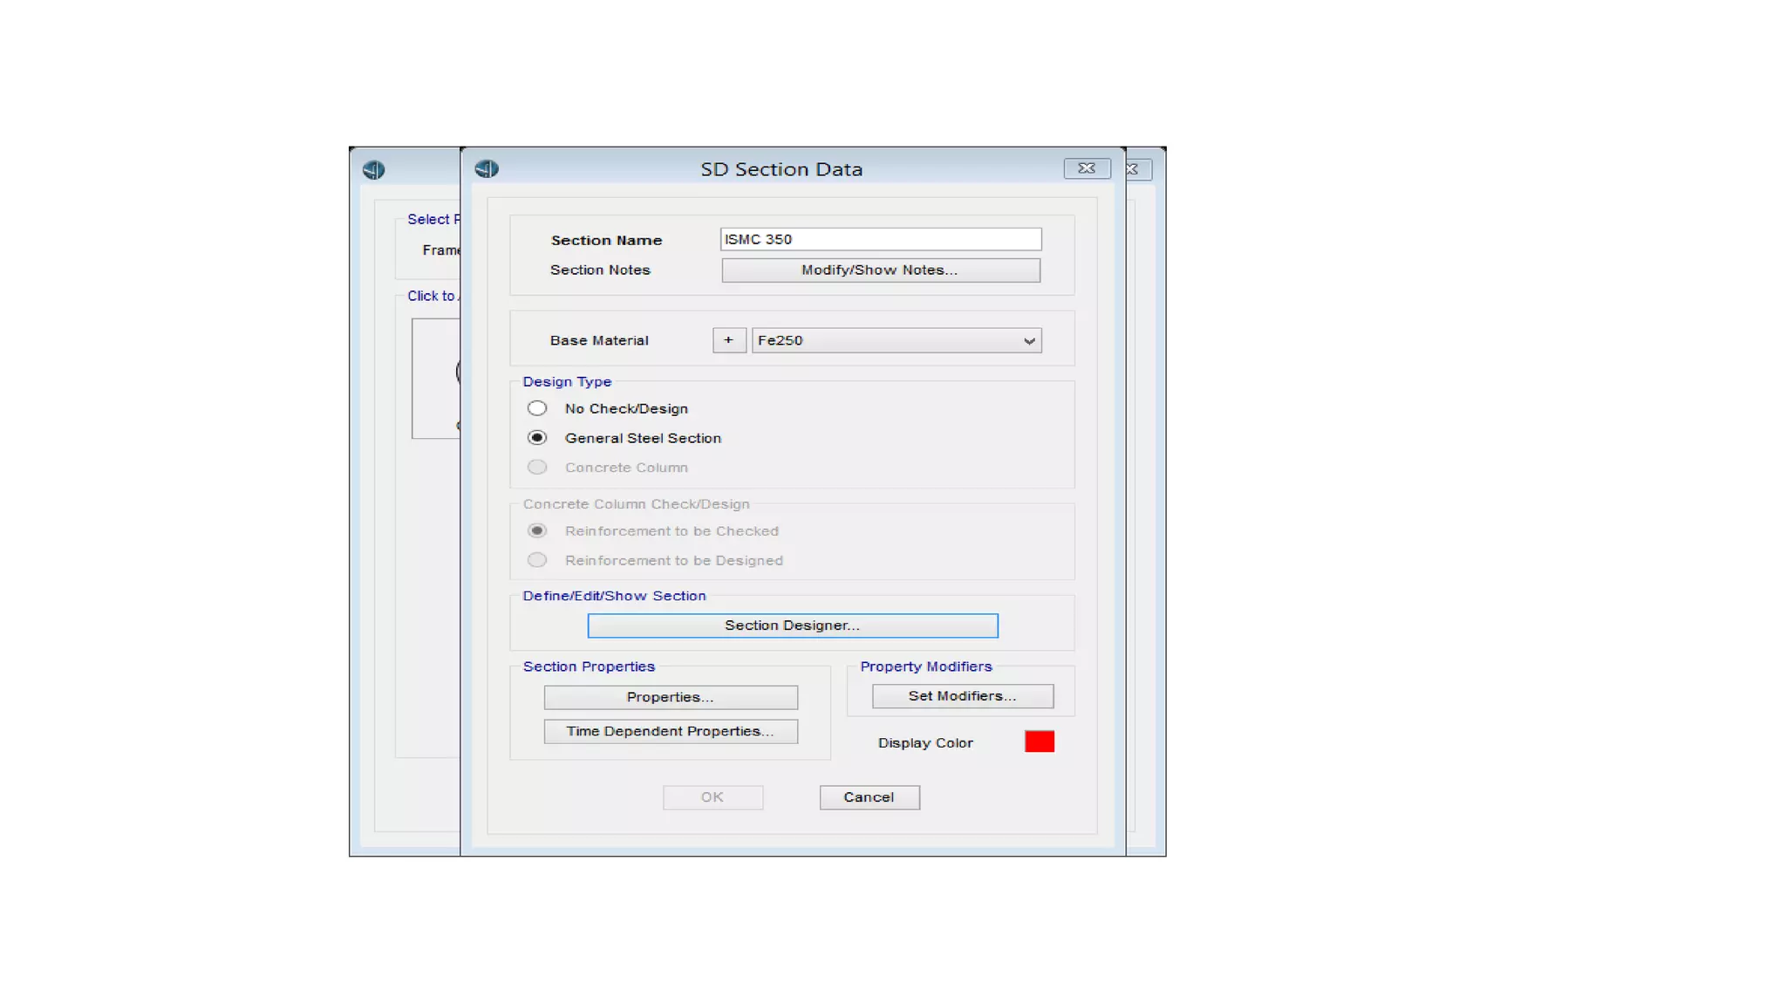Select the General Steel Section option

pyautogui.click(x=537, y=438)
